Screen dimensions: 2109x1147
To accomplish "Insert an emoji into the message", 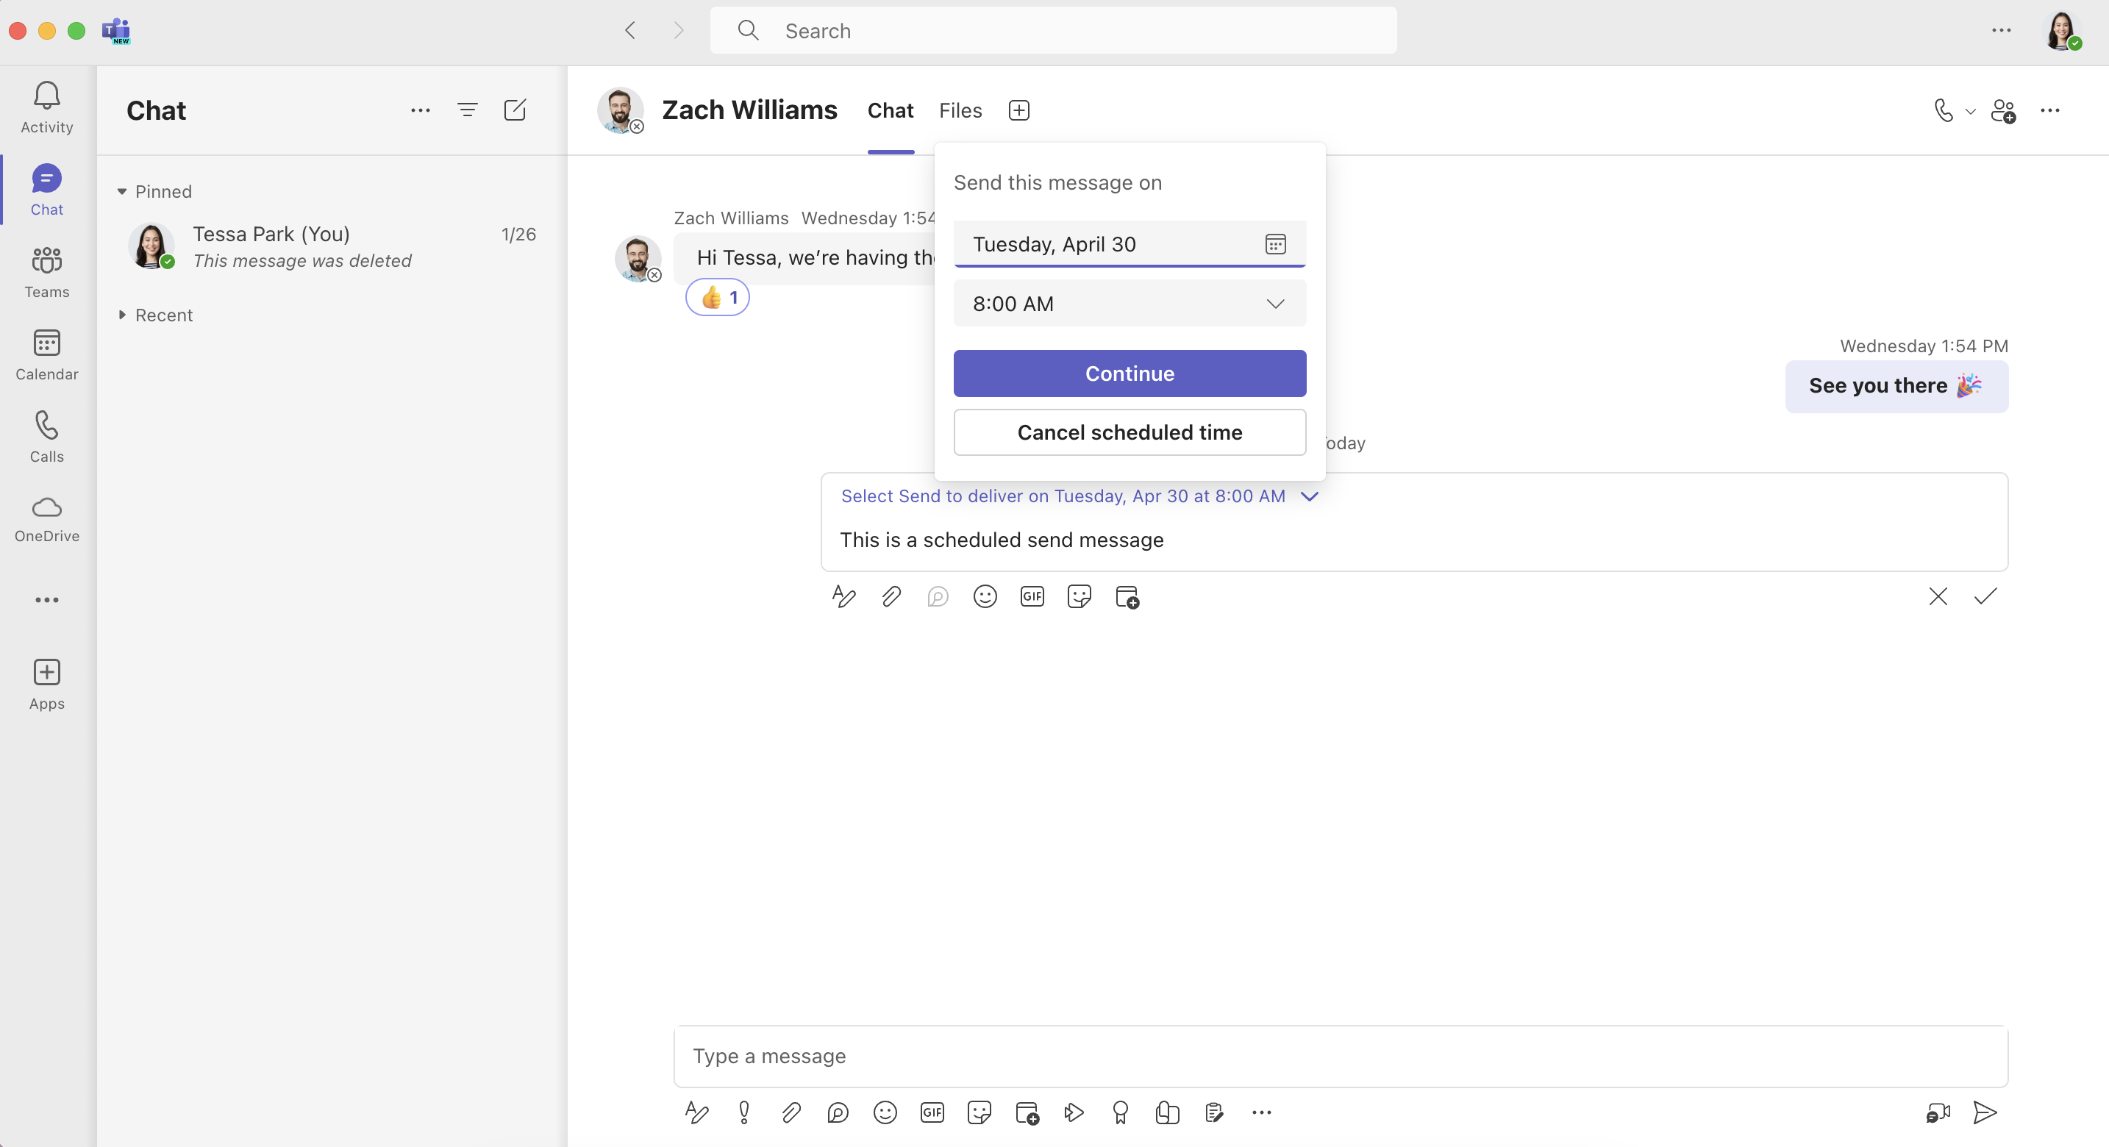I will pyautogui.click(x=886, y=1112).
